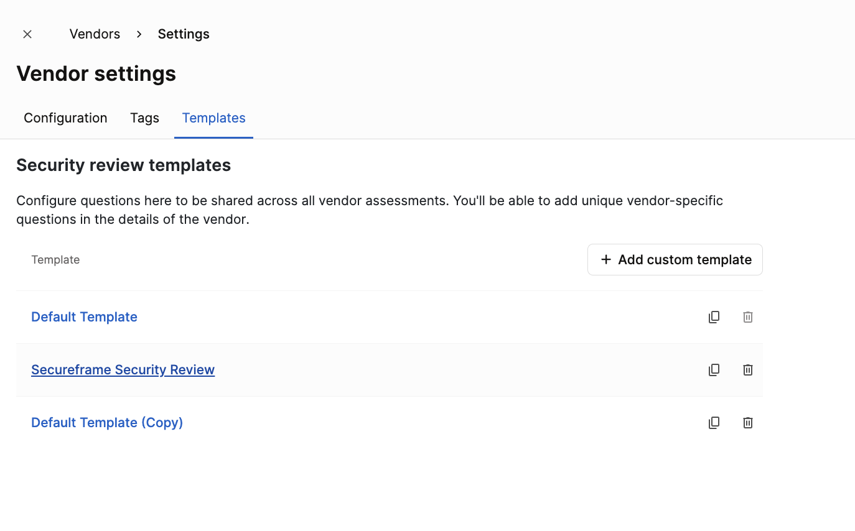Navigate back via the Vendors breadcrumb
This screenshot has width=855, height=531.
click(x=95, y=34)
